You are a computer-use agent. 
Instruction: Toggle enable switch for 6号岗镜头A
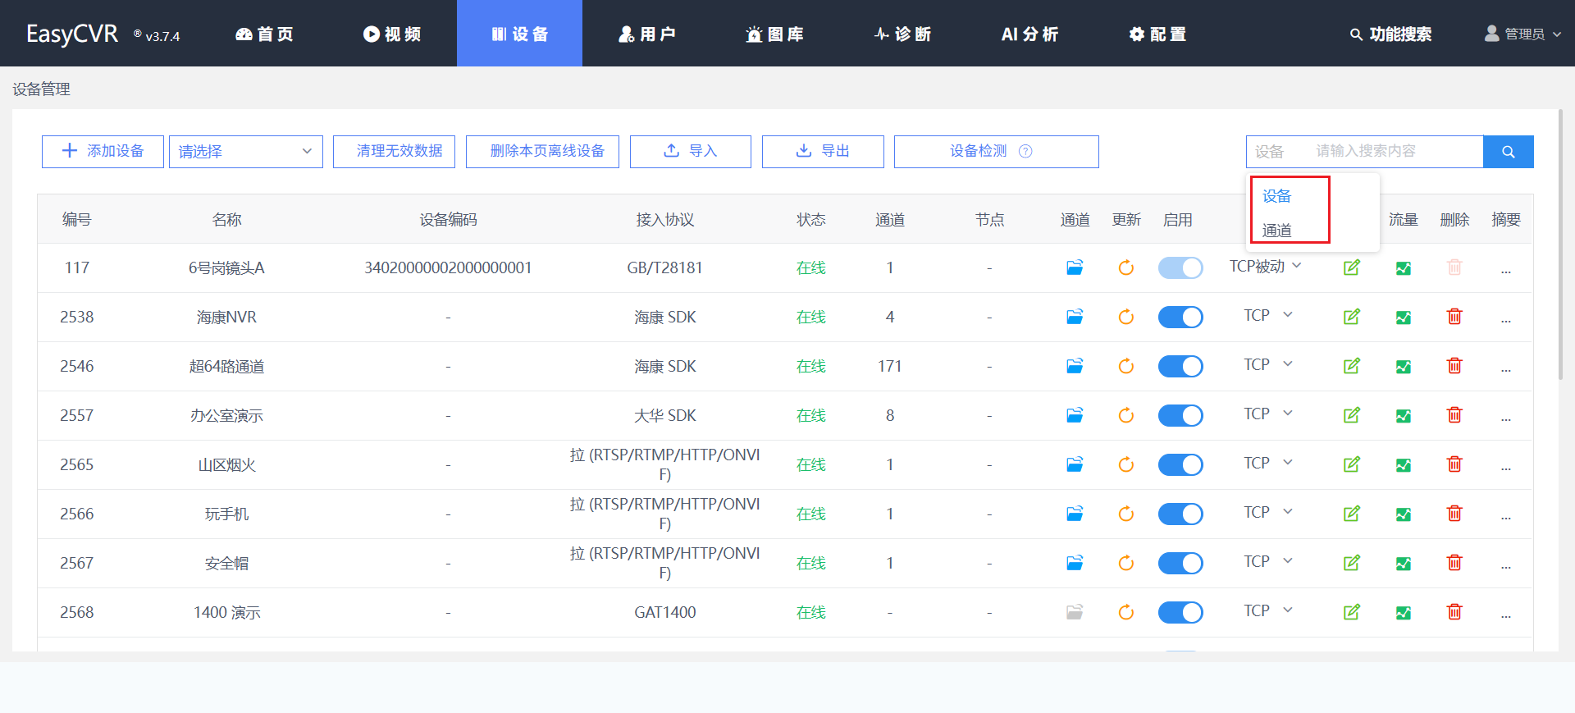point(1180,268)
